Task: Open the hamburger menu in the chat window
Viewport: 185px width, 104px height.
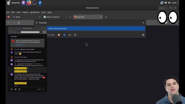Action: 45,32
